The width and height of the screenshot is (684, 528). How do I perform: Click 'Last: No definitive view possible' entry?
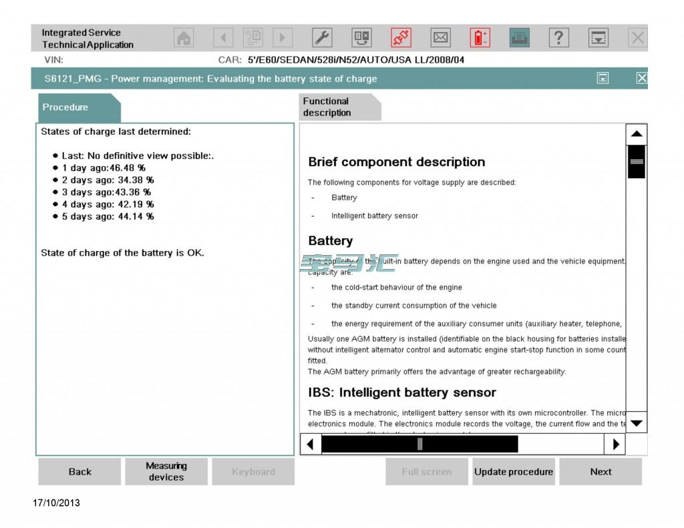[x=138, y=156]
